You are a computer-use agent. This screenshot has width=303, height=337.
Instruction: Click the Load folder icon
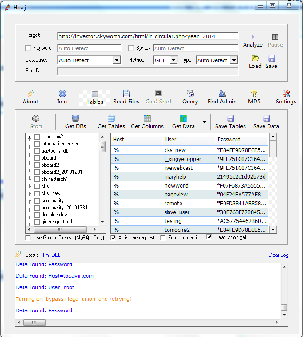(255, 58)
